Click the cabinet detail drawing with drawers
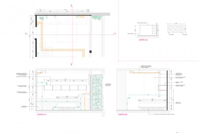This screenshot has height=133, width=199. (147, 31)
